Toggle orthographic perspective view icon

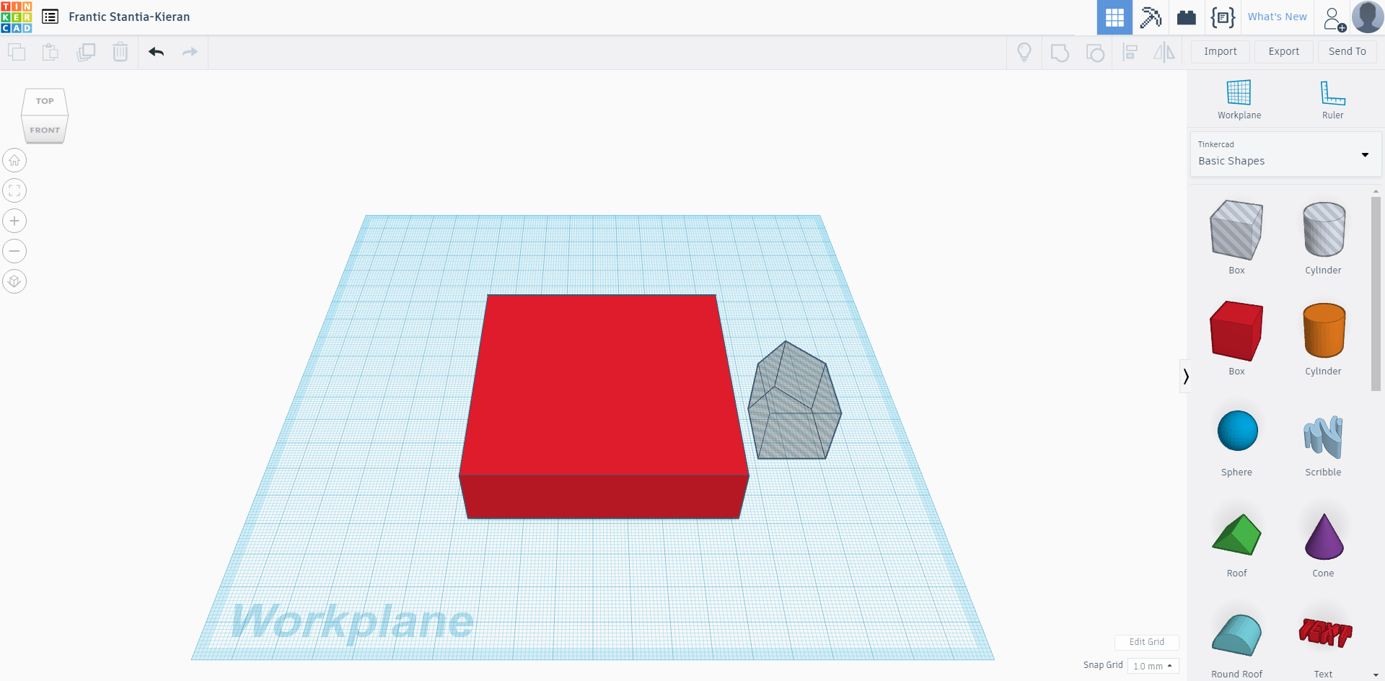point(14,281)
